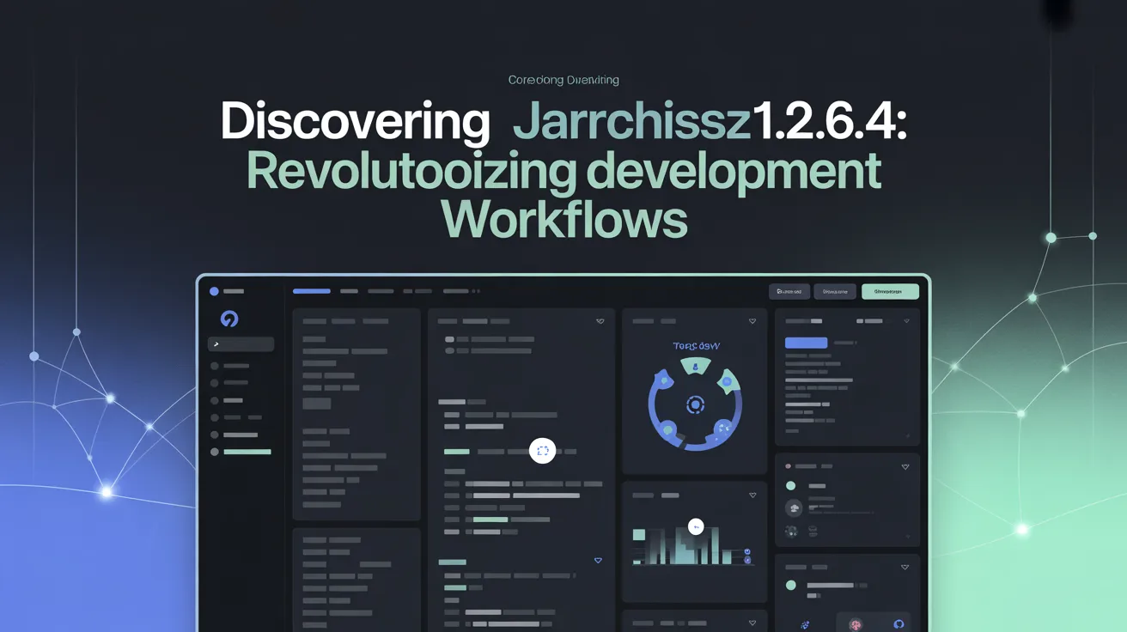Select the center gear icon inside the circular gauge
The height and width of the screenshot is (632, 1127).
pyautogui.click(x=695, y=404)
